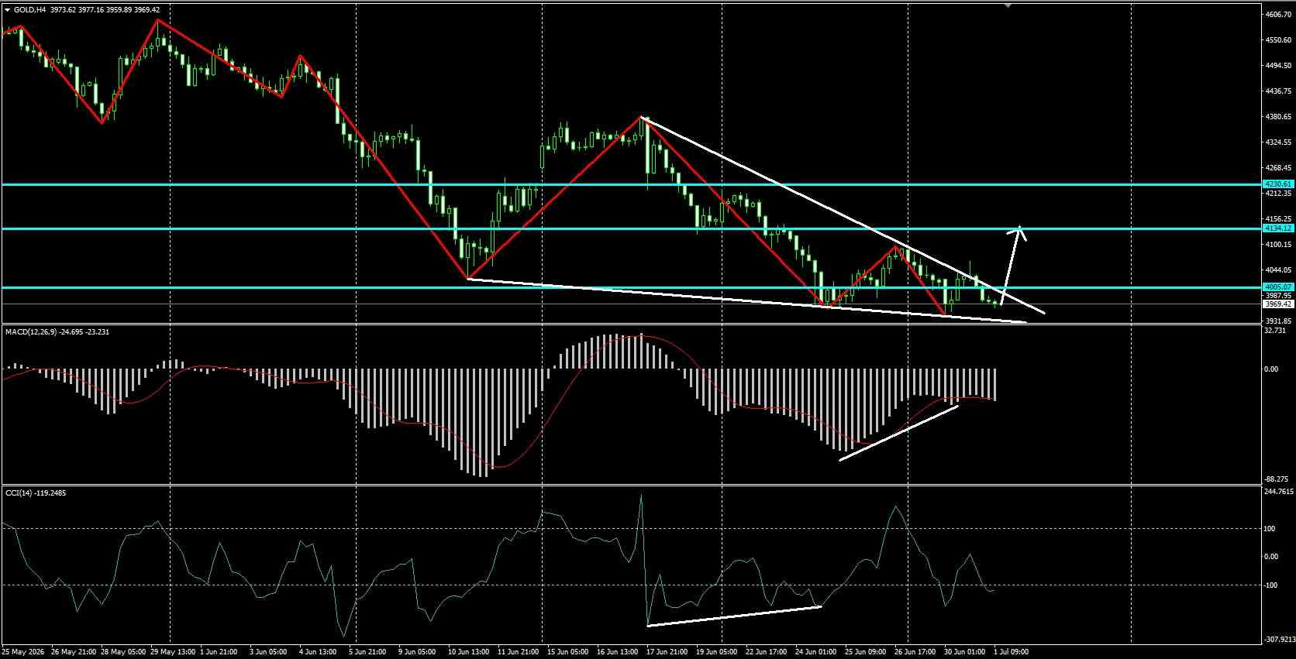Select the lower white wedge support line
The width and height of the screenshot is (1296, 659).
pos(747,300)
